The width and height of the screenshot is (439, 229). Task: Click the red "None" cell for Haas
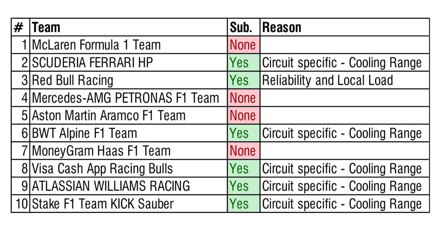click(243, 151)
